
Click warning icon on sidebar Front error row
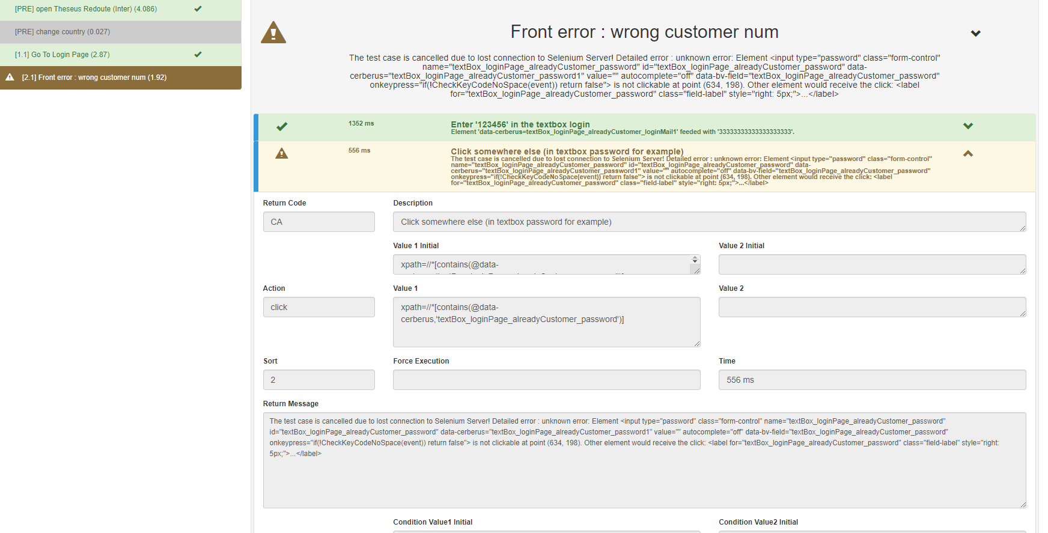point(10,77)
